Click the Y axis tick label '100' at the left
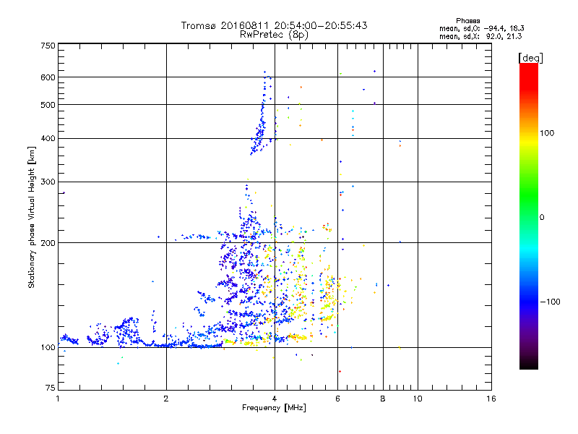This screenshot has height=434, width=578. pos(48,347)
